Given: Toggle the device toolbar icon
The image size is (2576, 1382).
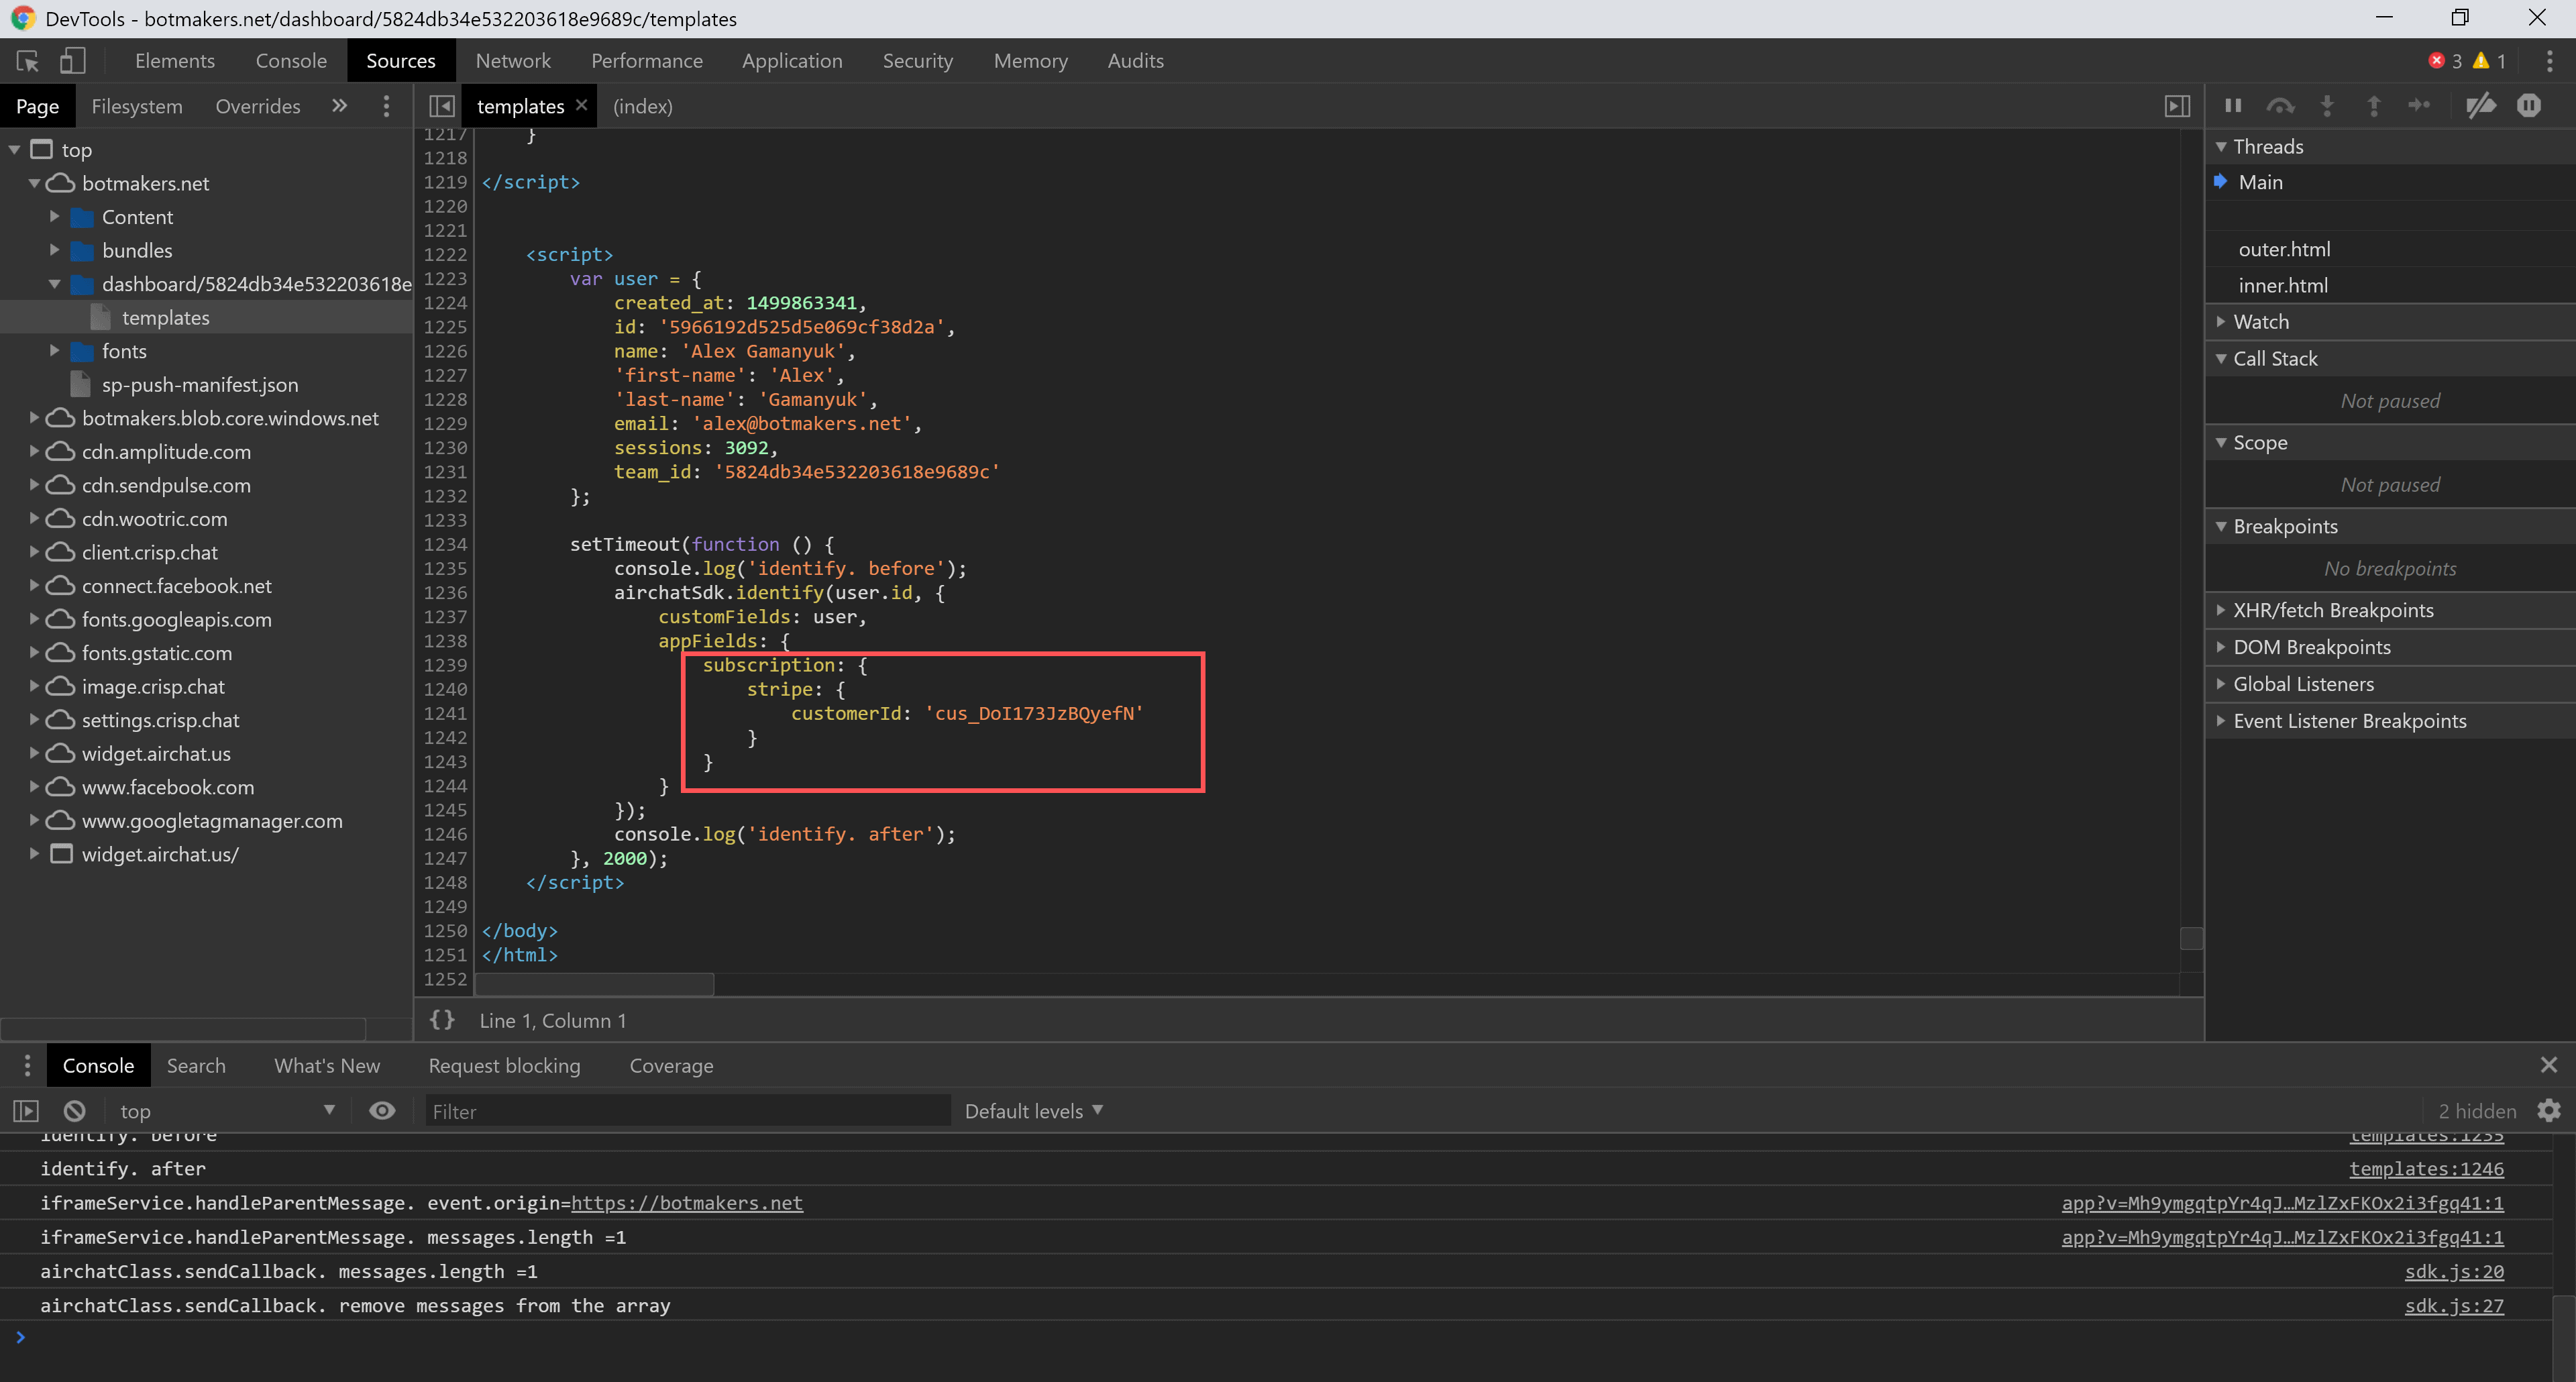Looking at the screenshot, I should click(72, 61).
